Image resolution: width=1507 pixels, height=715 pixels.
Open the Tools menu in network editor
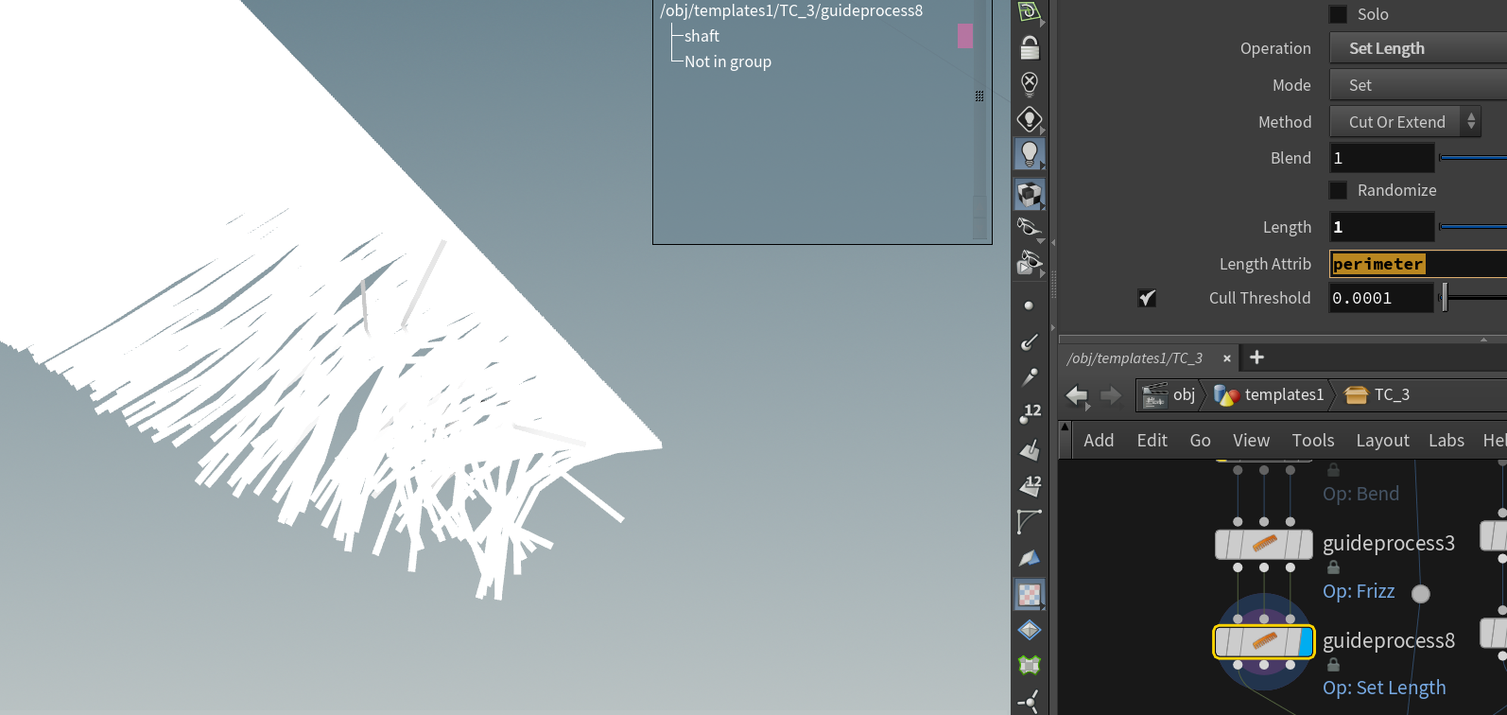(1312, 441)
